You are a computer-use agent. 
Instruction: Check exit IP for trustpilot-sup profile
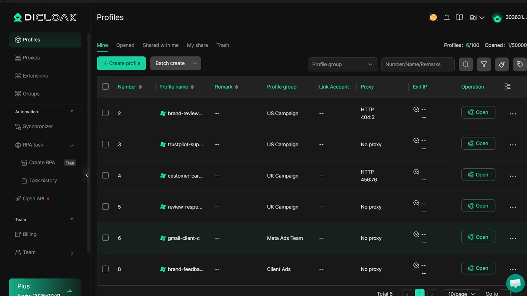pyautogui.click(x=416, y=141)
